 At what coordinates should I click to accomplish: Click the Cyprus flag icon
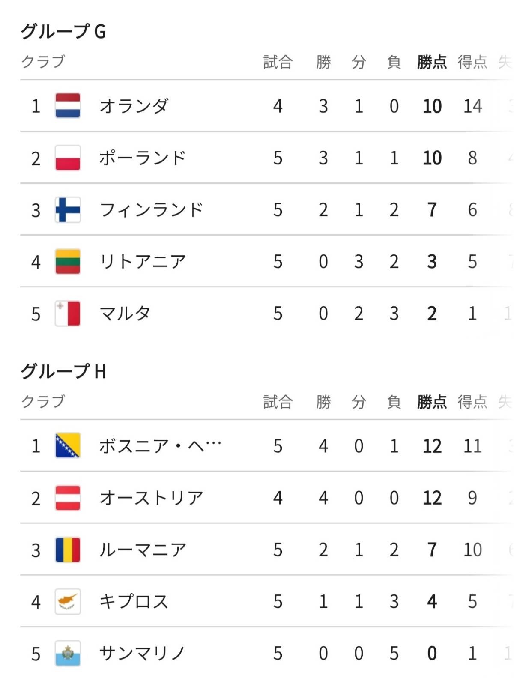tap(68, 601)
